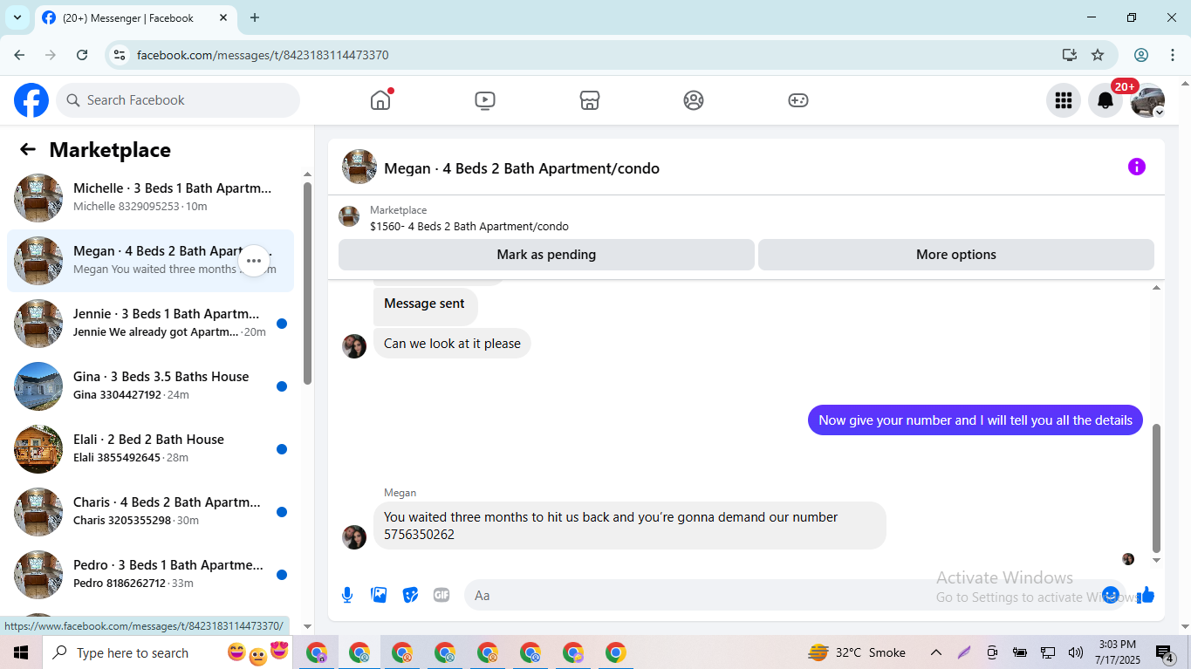This screenshot has height=669, width=1191.
Task: Go back in browser
Action: (19, 55)
